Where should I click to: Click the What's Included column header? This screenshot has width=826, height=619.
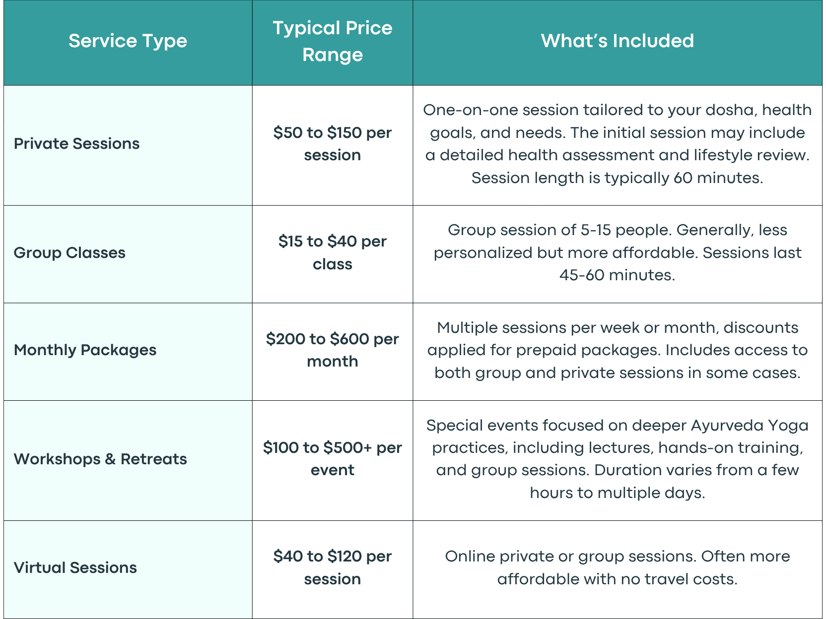pos(617,41)
